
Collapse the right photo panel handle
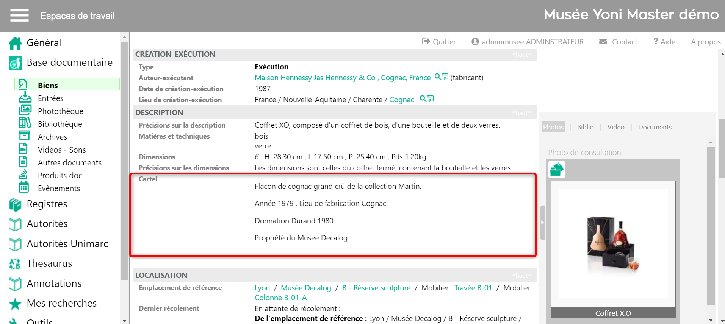click(x=542, y=223)
